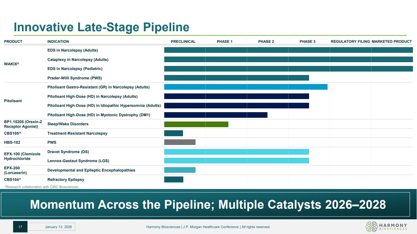Screen dimensions: 417x234
Task: Click the hatched Treatment-Resistant Narcolepsy bar
Action: (174, 133)
